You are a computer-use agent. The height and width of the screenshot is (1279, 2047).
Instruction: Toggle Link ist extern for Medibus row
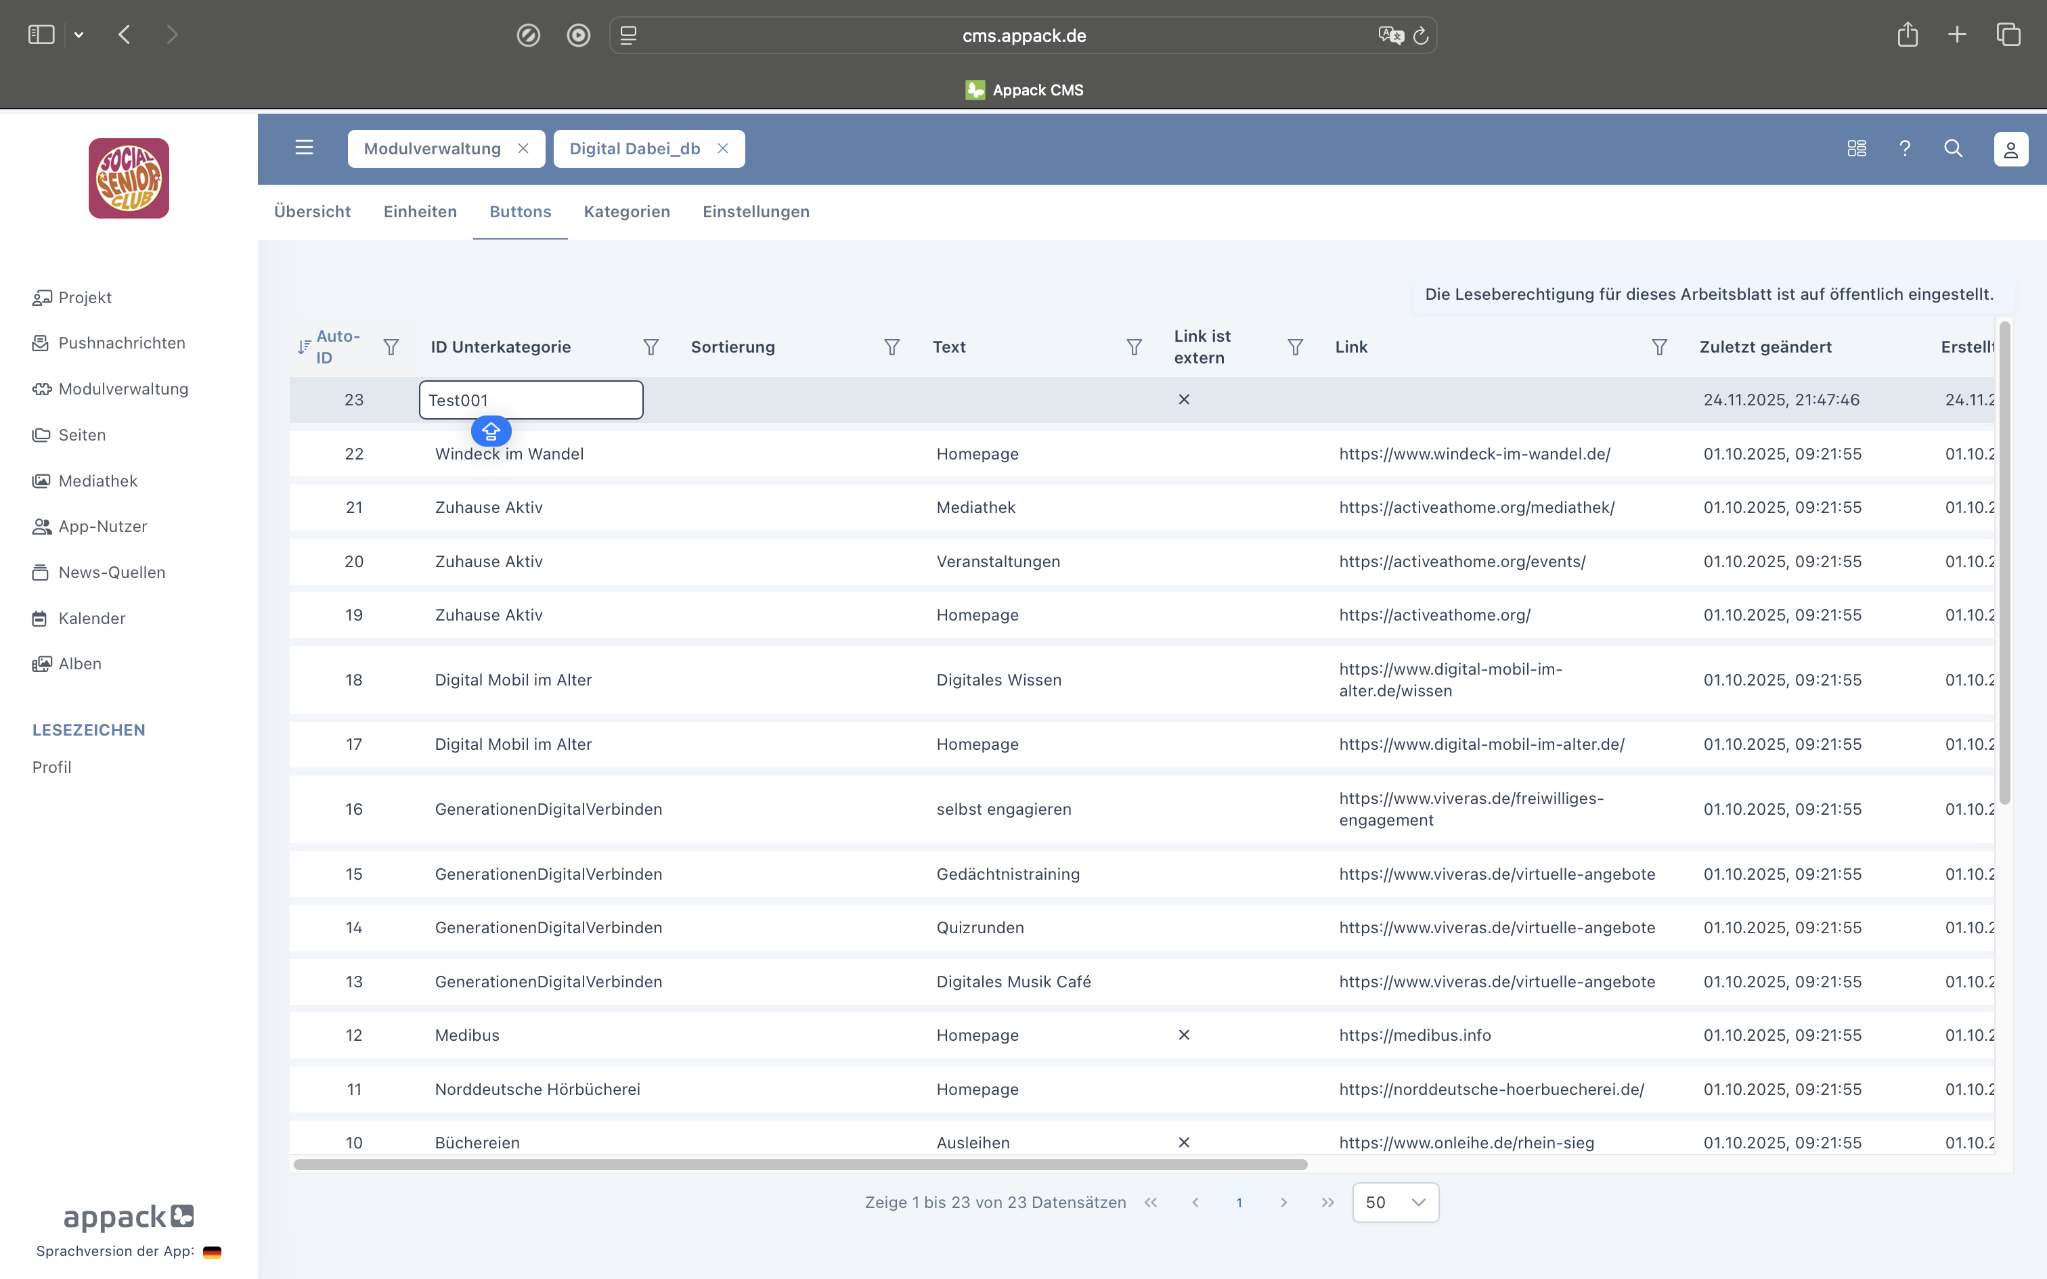tap(1184, 1035)
